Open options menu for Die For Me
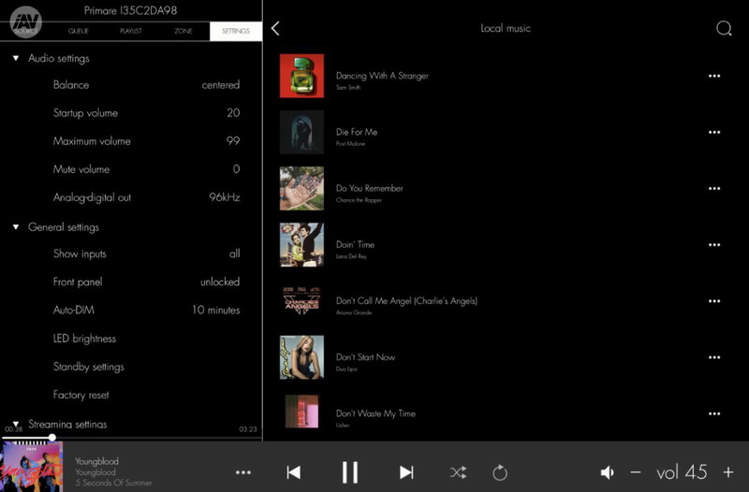 click(714, 132)
